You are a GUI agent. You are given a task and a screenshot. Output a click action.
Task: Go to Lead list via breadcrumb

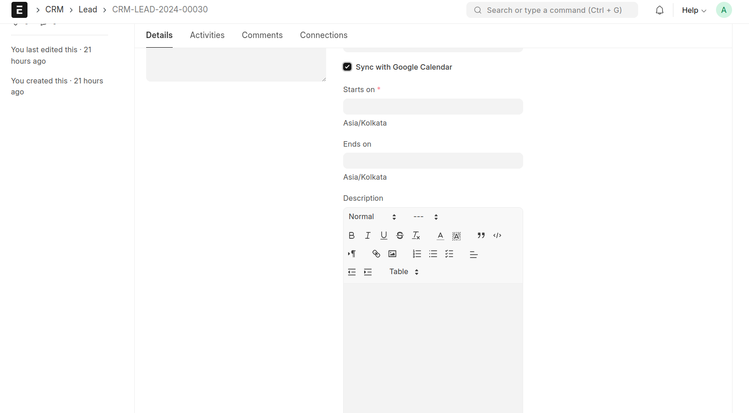(87, 10)
